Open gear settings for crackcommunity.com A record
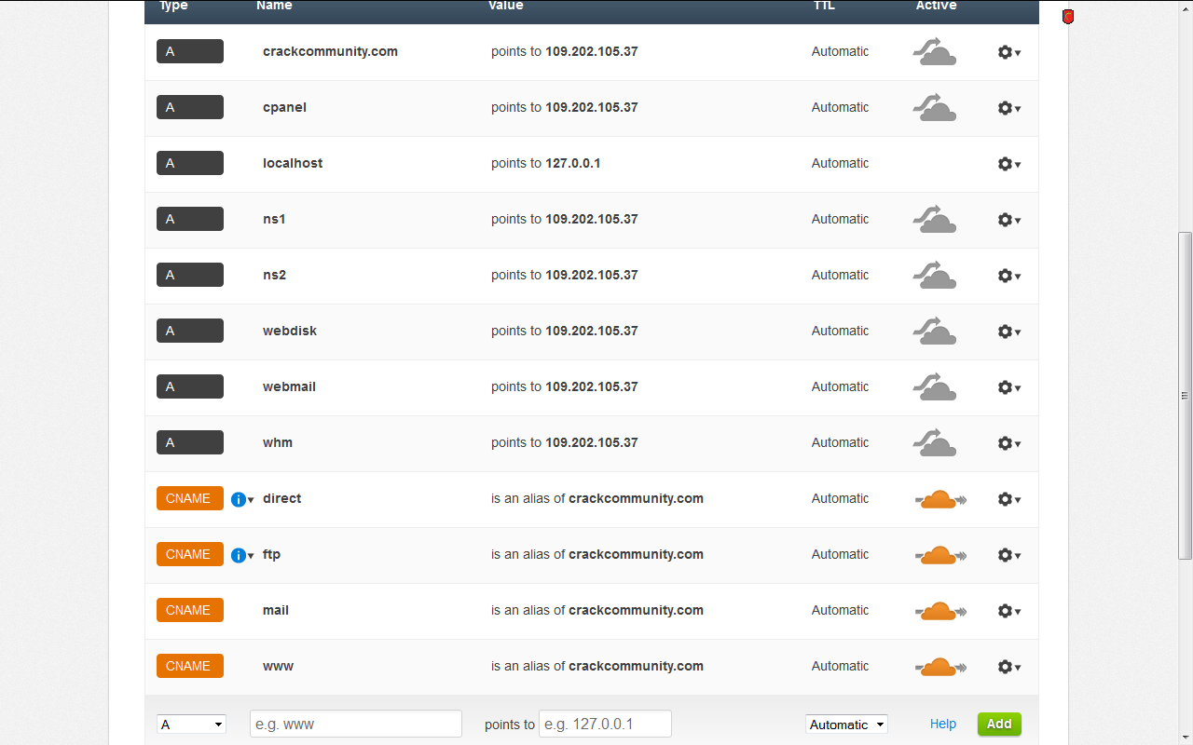 (1008, 52)
